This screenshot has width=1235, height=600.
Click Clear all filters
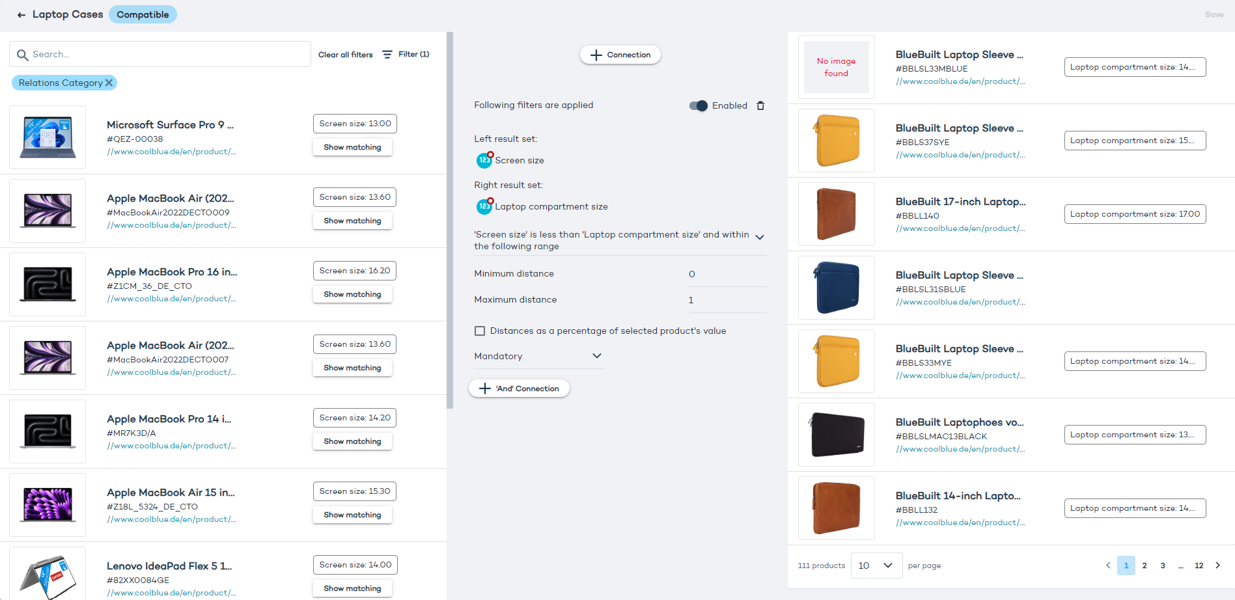345,55
